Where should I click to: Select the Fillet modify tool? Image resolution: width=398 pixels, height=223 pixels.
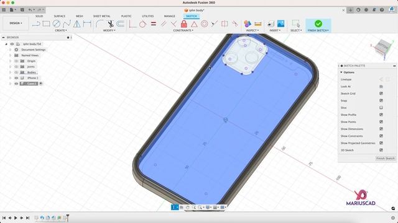(99, 24)
